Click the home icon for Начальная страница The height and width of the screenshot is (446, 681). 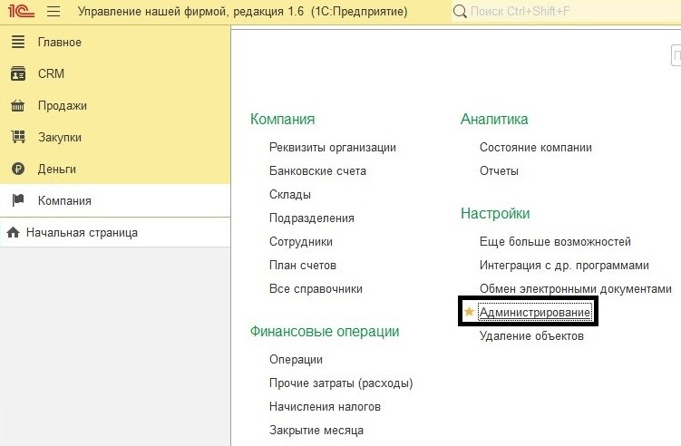(x=13, y=233)
